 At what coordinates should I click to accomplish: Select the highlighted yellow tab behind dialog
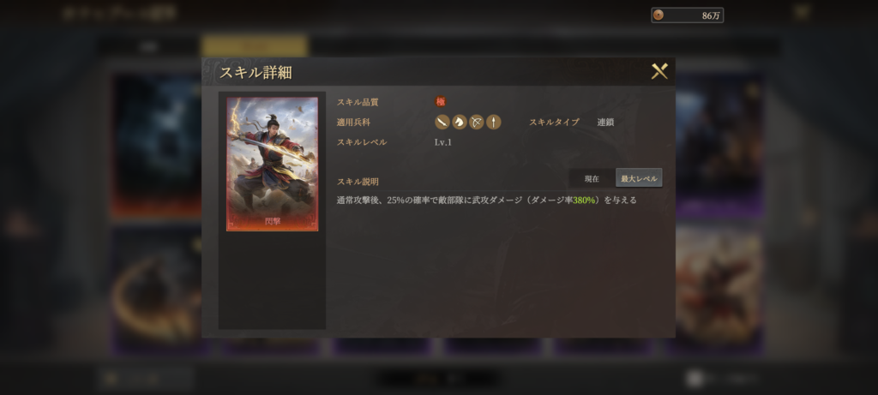pos(255,46)
